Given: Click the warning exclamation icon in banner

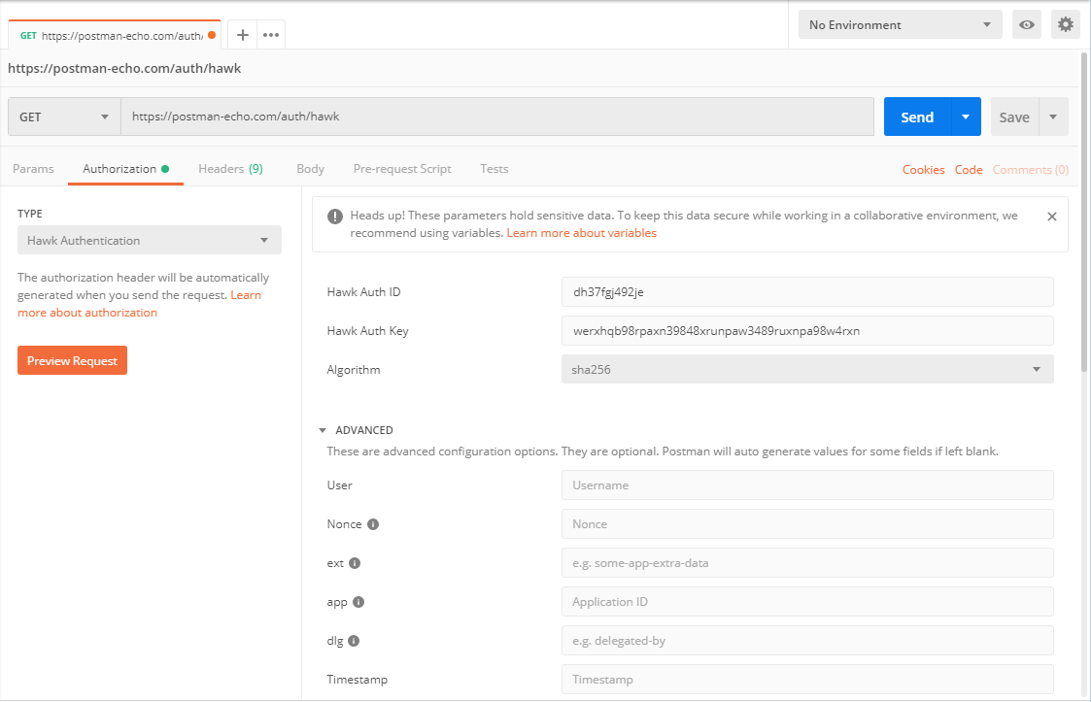Looking at the screenshot, I should point(334,217).
